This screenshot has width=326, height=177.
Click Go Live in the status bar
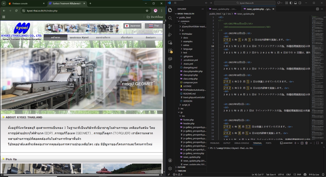[x=314, y=175]
